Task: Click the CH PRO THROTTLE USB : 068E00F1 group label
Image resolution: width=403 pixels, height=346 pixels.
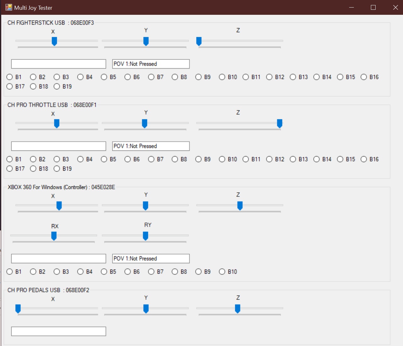Action: (52, 105)
